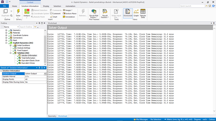Expand the Connections tree node
216x121 pixels.
tap(6, 38)
